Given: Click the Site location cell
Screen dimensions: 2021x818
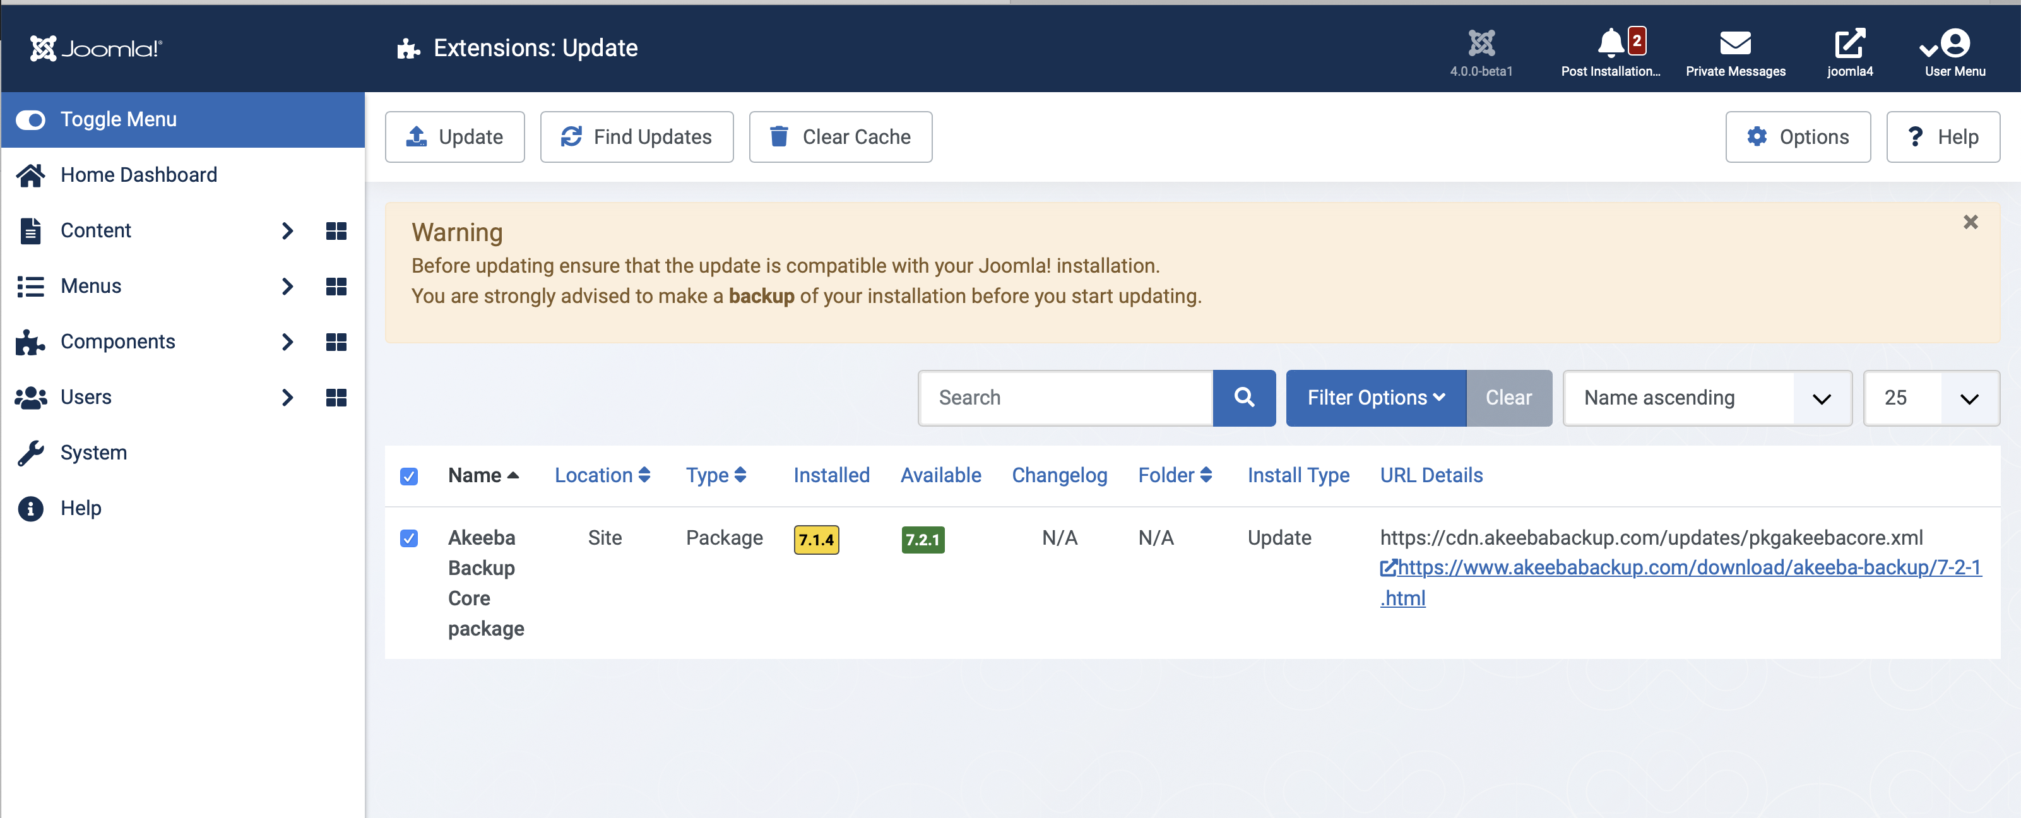Looking at the screenshot, I should coord(604,538).
